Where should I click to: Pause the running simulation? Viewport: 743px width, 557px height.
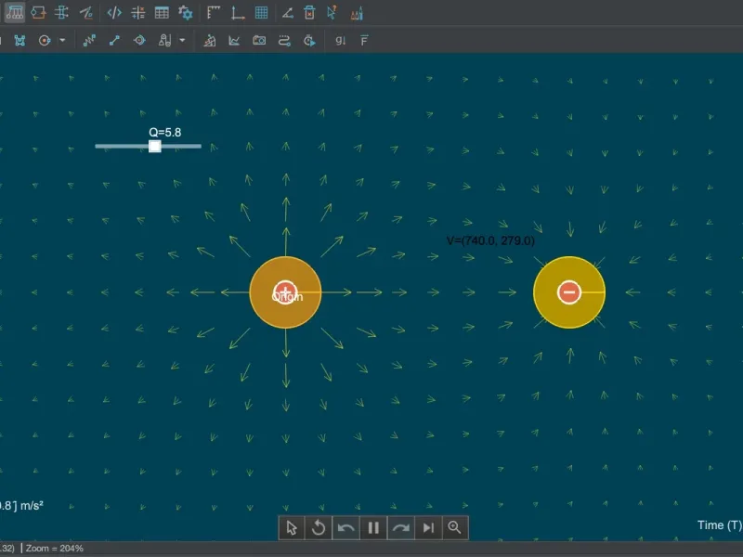pos(373,527)
